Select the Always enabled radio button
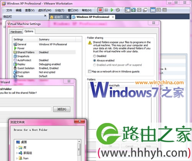The image size is (192, 161). point(94,60)
